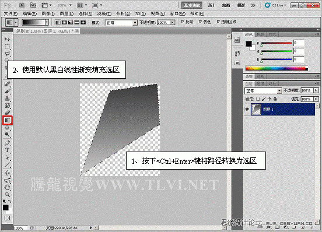Swap foreground and background colors
Image resolution: width=322 pixels, height=232 pixels.
point(10,201)
